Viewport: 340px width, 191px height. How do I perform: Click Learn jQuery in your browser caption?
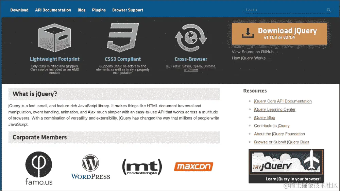pos(293,179)
